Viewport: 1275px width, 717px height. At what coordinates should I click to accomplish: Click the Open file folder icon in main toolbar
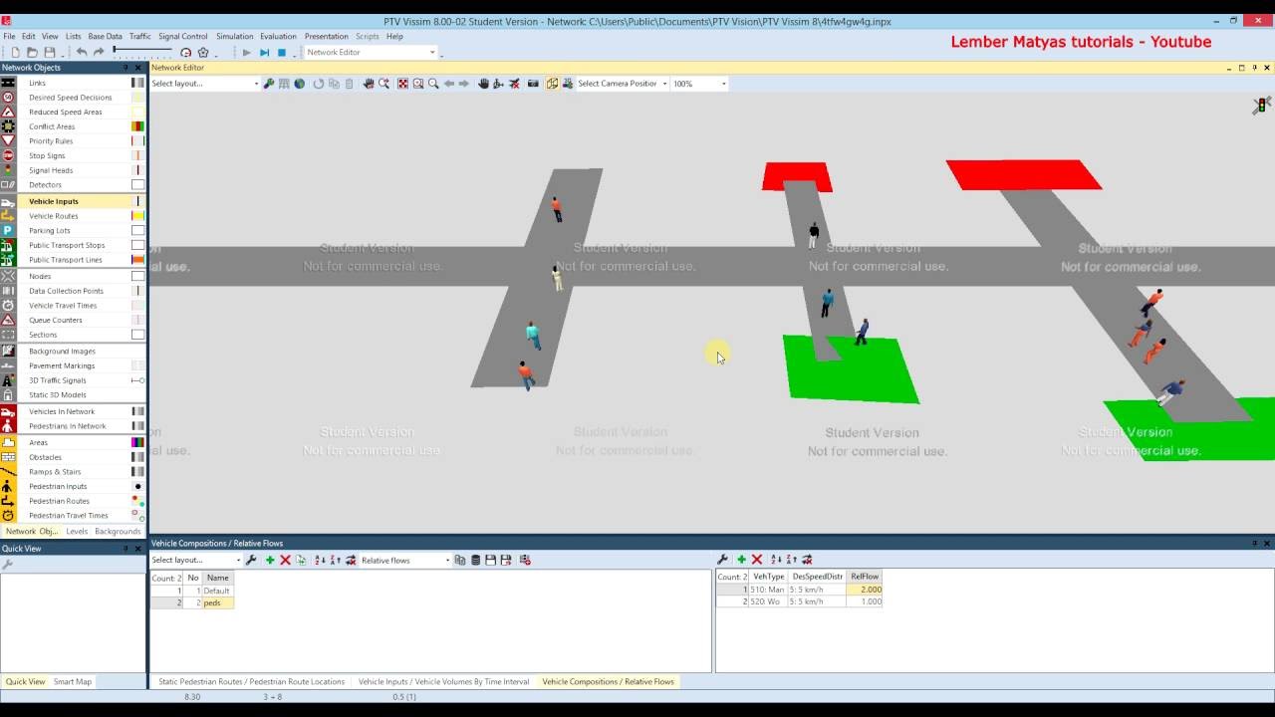(x=32, y=53)
